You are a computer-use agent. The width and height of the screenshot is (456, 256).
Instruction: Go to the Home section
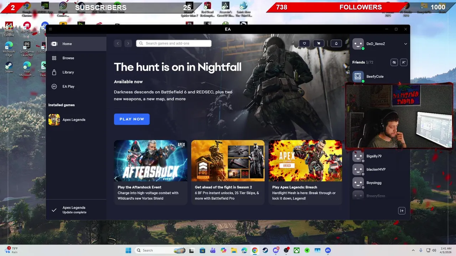76,44
